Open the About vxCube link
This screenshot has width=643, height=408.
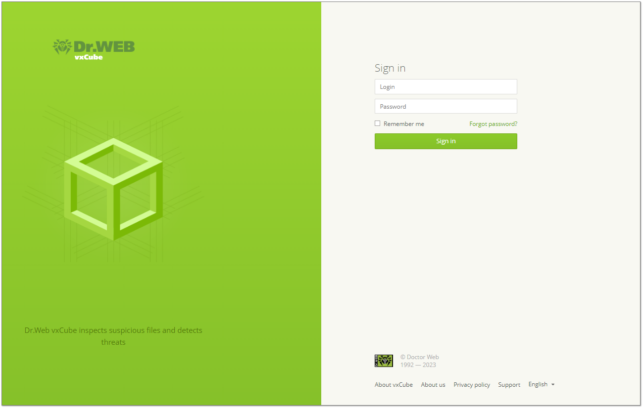[394, 385]
